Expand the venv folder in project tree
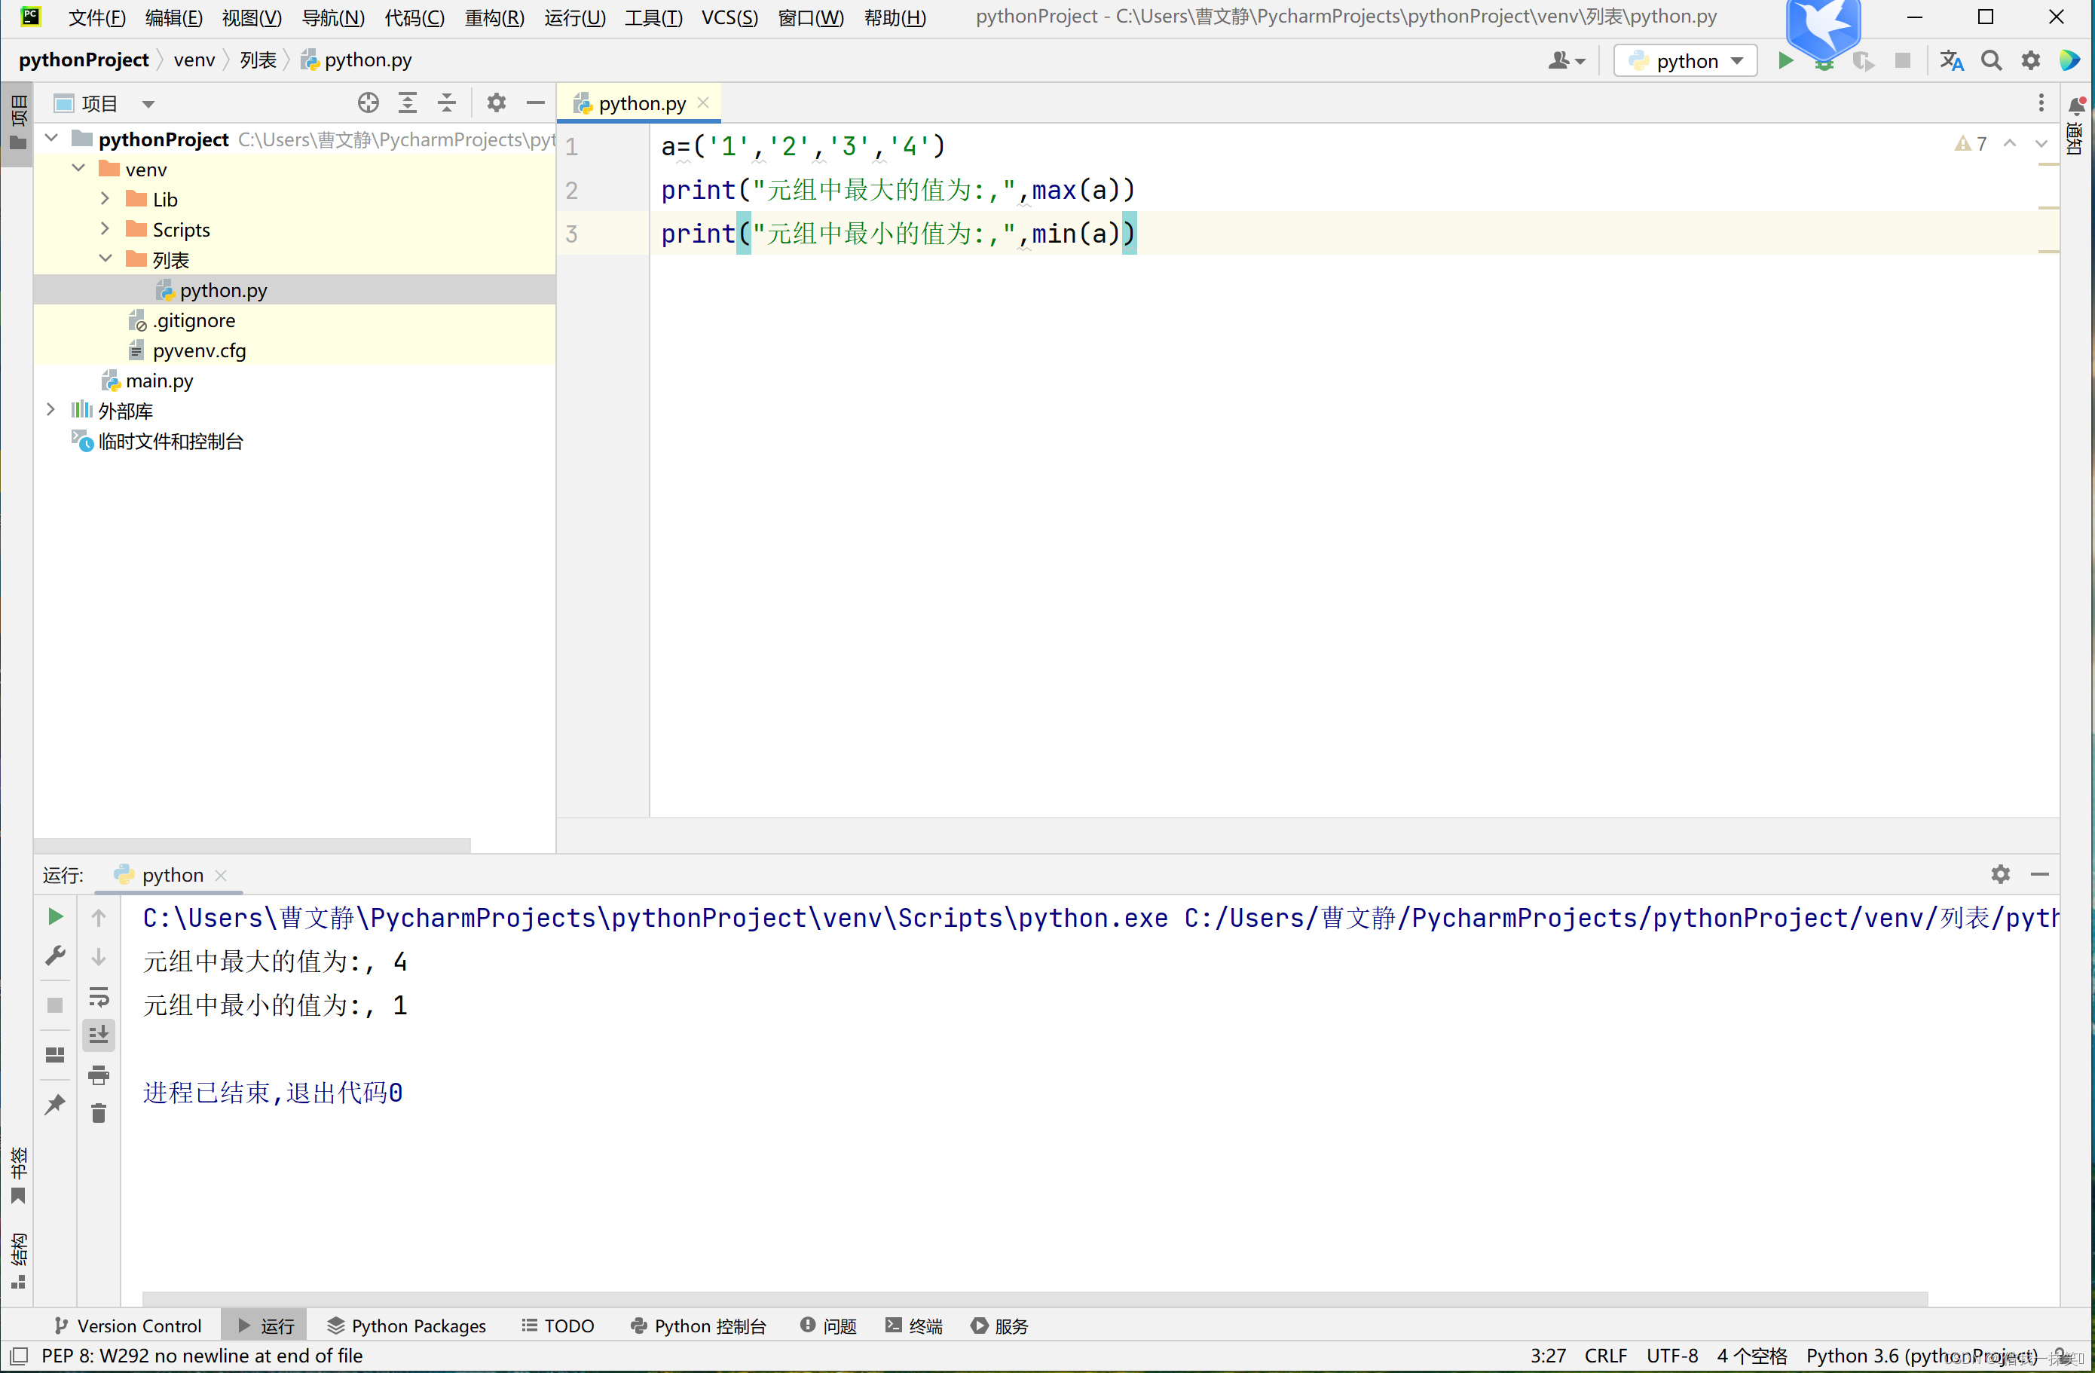 [x=78, y=167]
